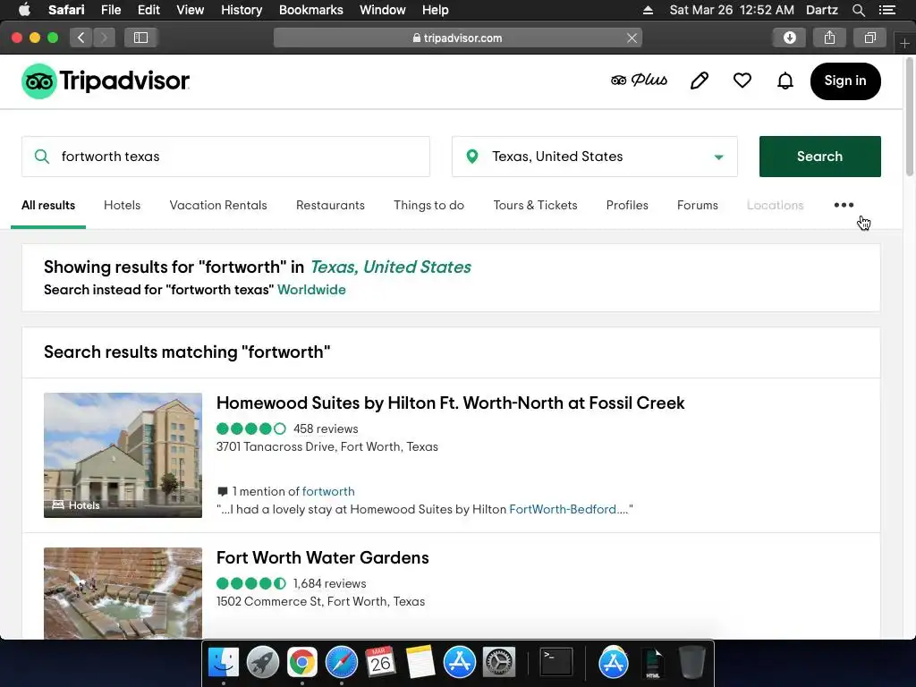Open the notifications bell
This screenshot has width=916, height=687.
point(785,81)
